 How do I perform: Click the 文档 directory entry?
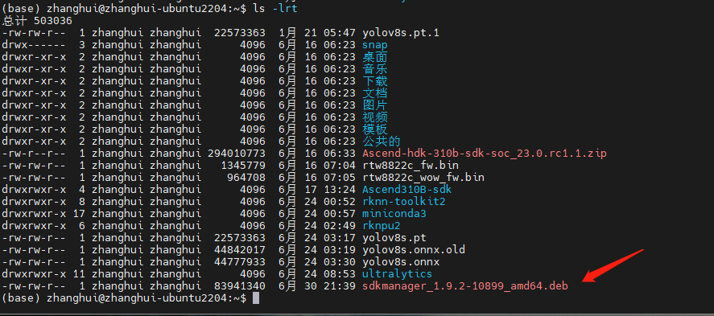375,93
